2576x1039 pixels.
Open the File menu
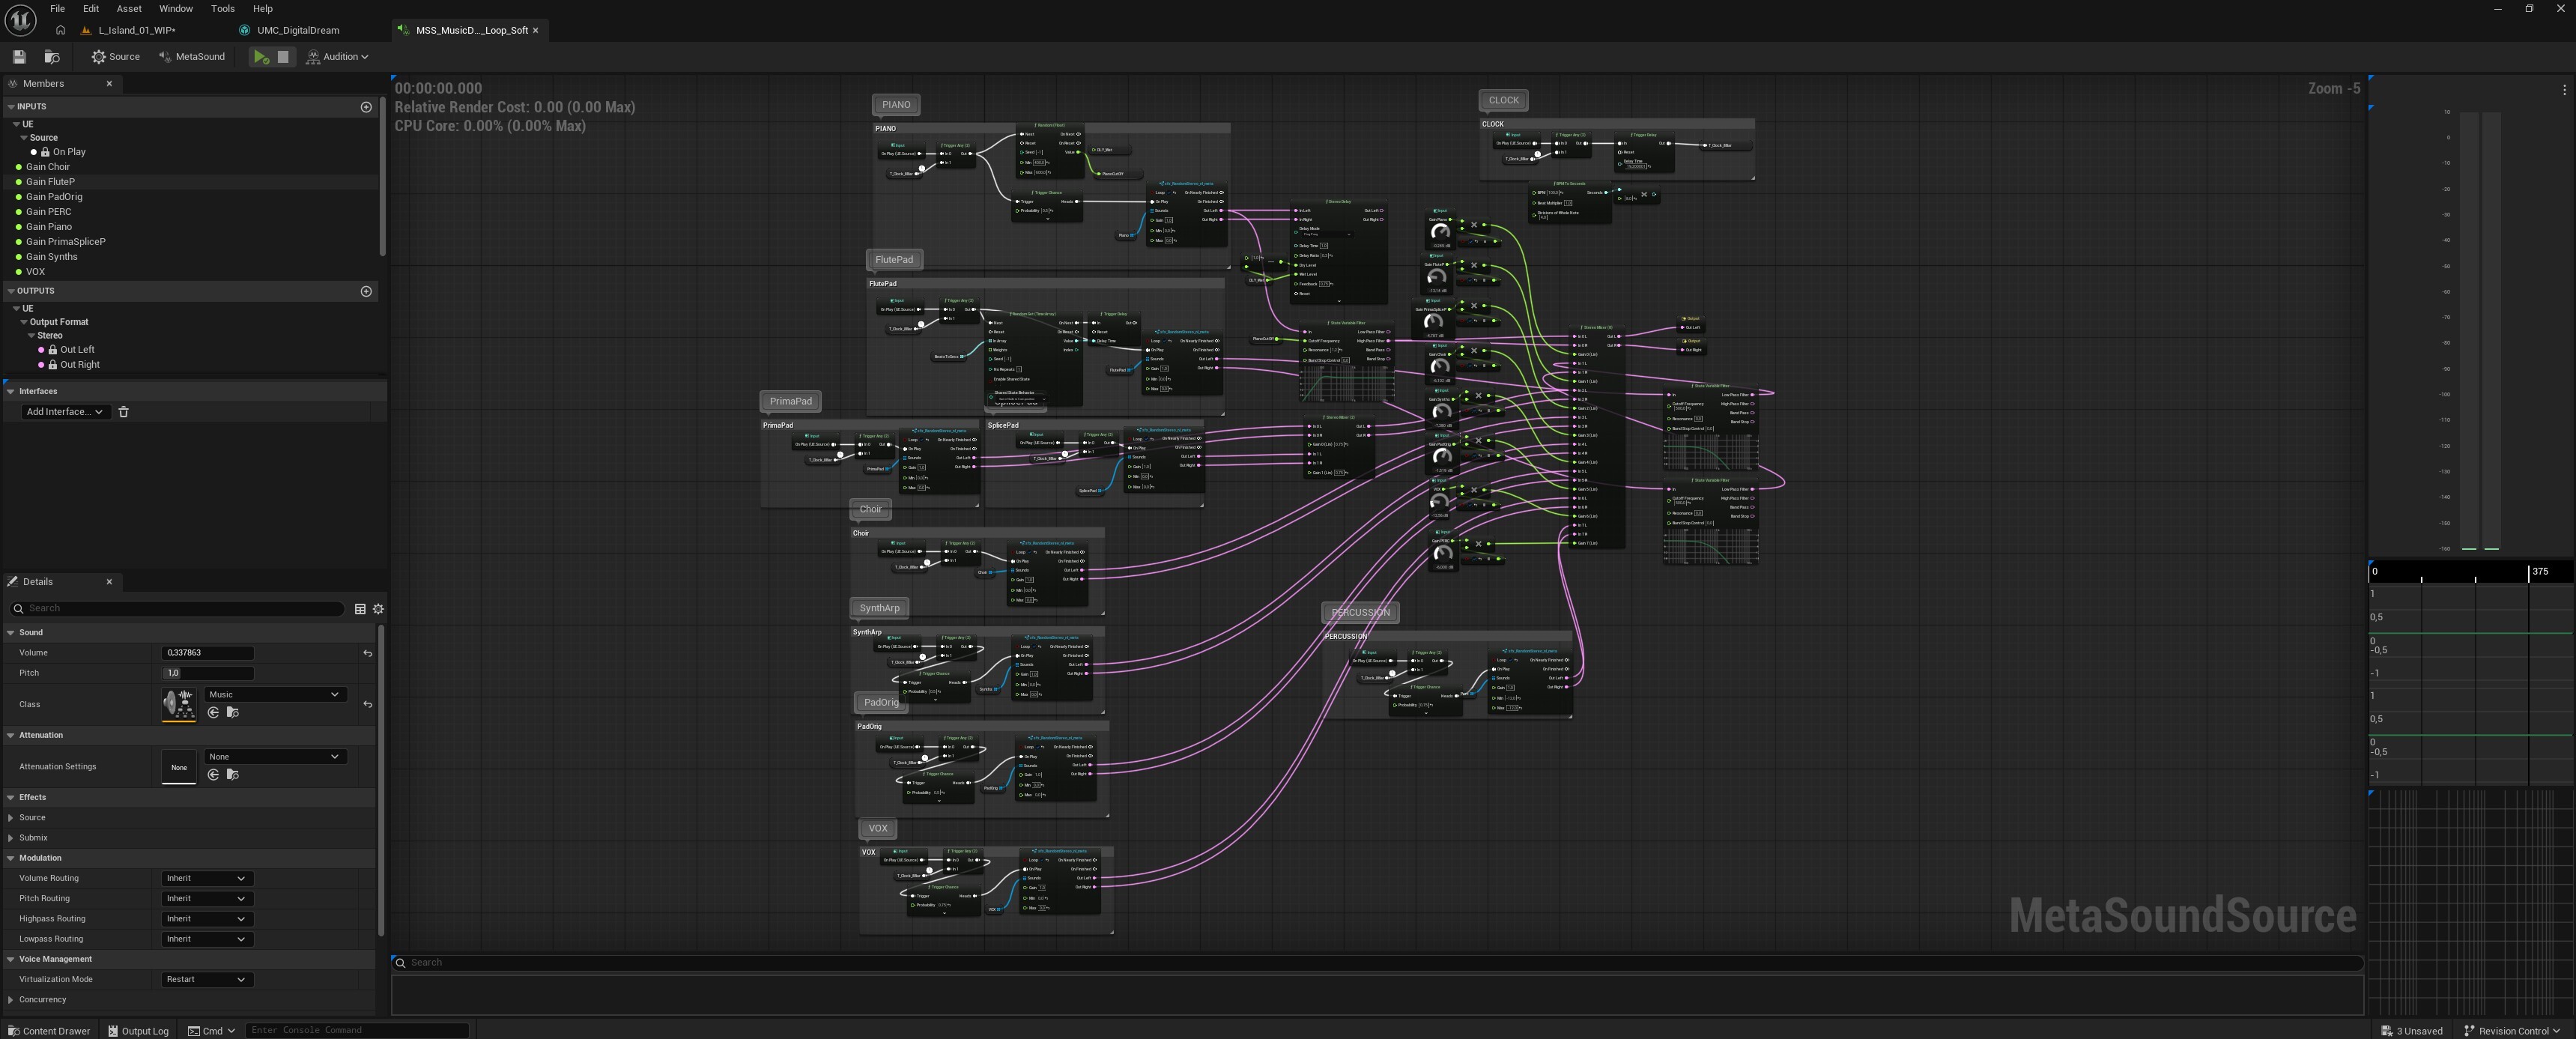coord(57,9)
